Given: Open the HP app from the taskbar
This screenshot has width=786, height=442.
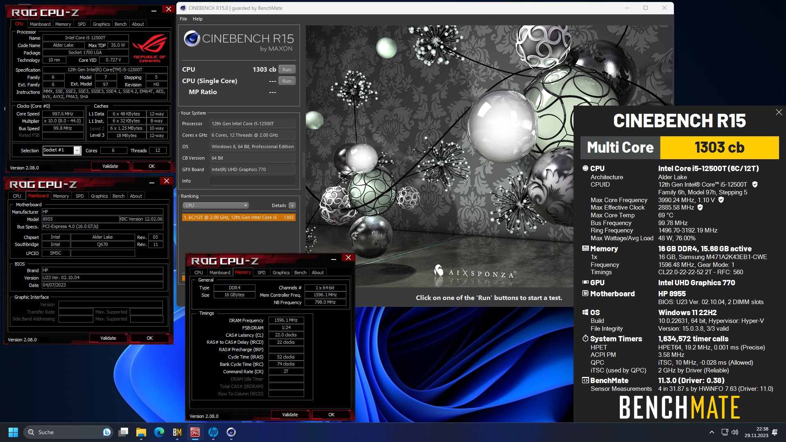Looking at the screenshot, I should [x=213, y=432].
